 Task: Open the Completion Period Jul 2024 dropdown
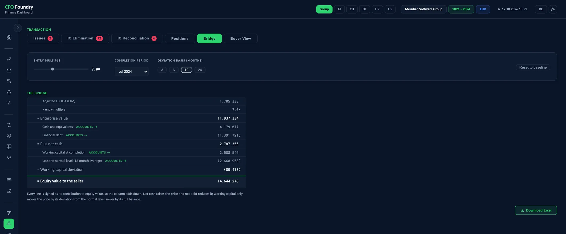pos(132,71)
